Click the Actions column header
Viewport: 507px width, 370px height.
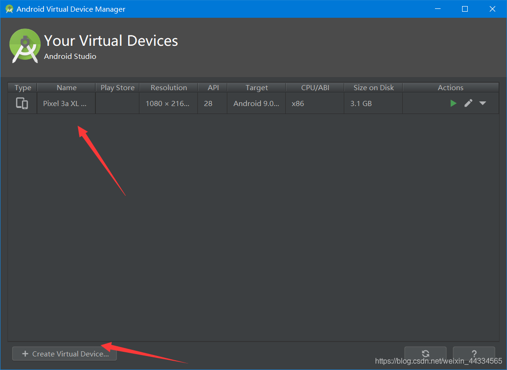450,87
